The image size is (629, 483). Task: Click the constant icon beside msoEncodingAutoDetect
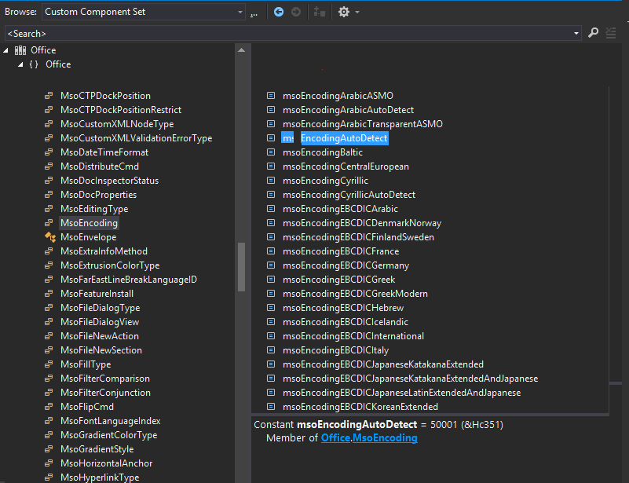(x=271, y=138)
